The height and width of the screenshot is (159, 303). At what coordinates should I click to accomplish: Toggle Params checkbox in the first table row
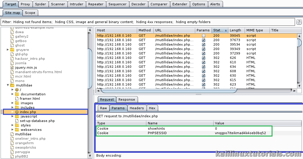coord(203,36)
